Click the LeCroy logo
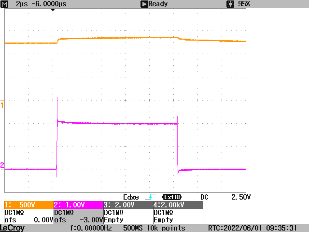309x232 pixels. pos(13,228)
